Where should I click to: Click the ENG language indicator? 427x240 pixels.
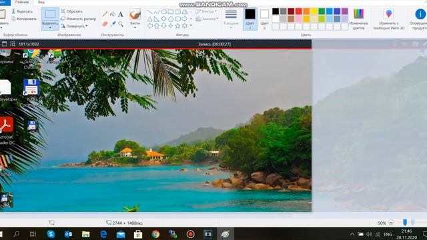point(388,234)
